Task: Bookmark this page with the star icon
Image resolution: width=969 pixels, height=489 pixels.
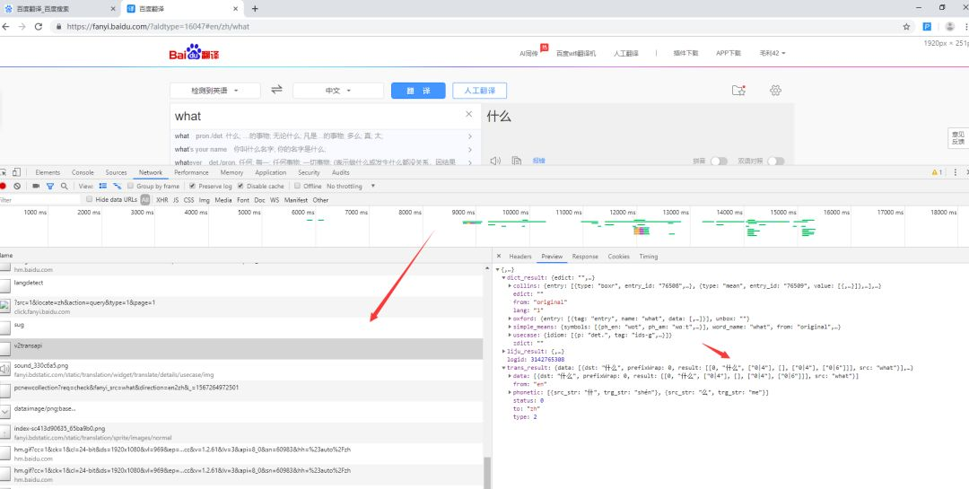Action: click(906, 27)
